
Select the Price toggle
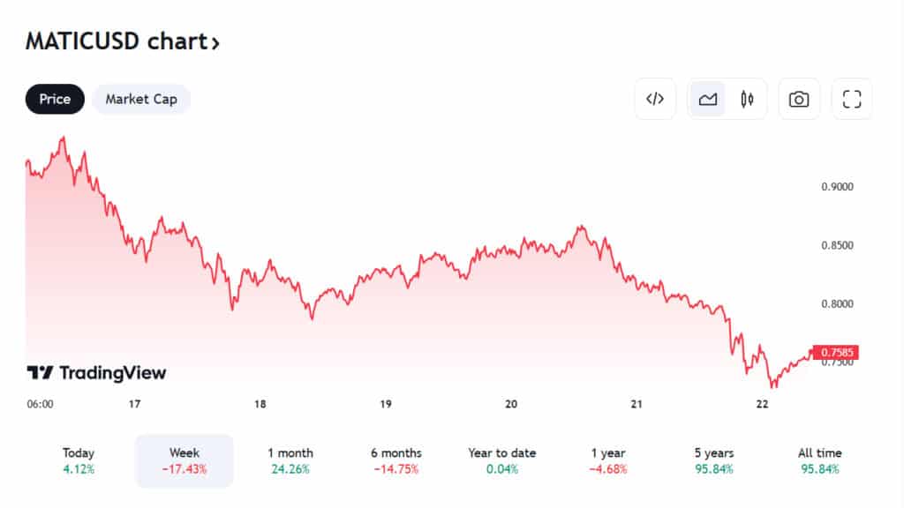tap(55, 99)
